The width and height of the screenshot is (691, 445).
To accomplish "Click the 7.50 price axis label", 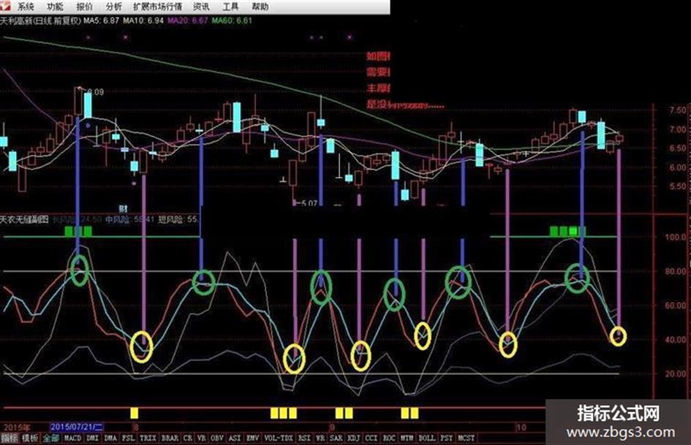I will coord(678,110).
